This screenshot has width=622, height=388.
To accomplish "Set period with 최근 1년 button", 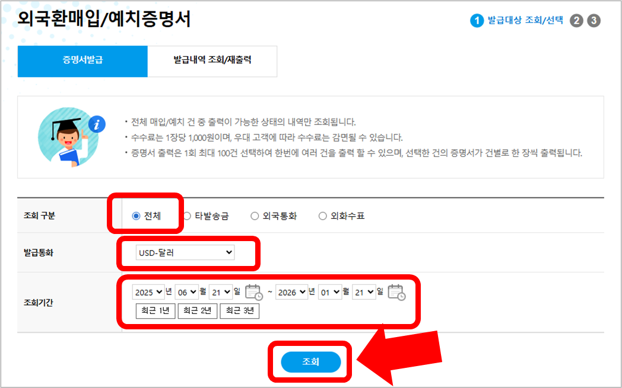I will (x=155, y=311).
